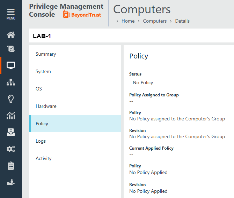Click the Computers page title
This screenshot has height=198, width=234.
point(142,9)
